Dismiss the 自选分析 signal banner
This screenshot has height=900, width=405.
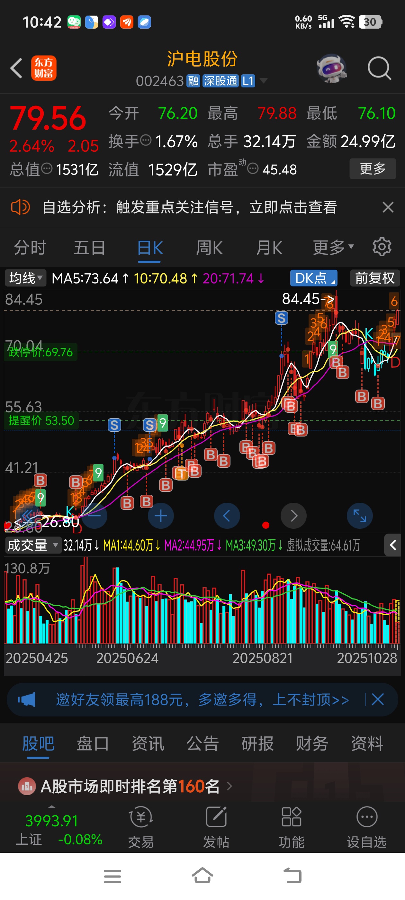click(x=388, y=207)
